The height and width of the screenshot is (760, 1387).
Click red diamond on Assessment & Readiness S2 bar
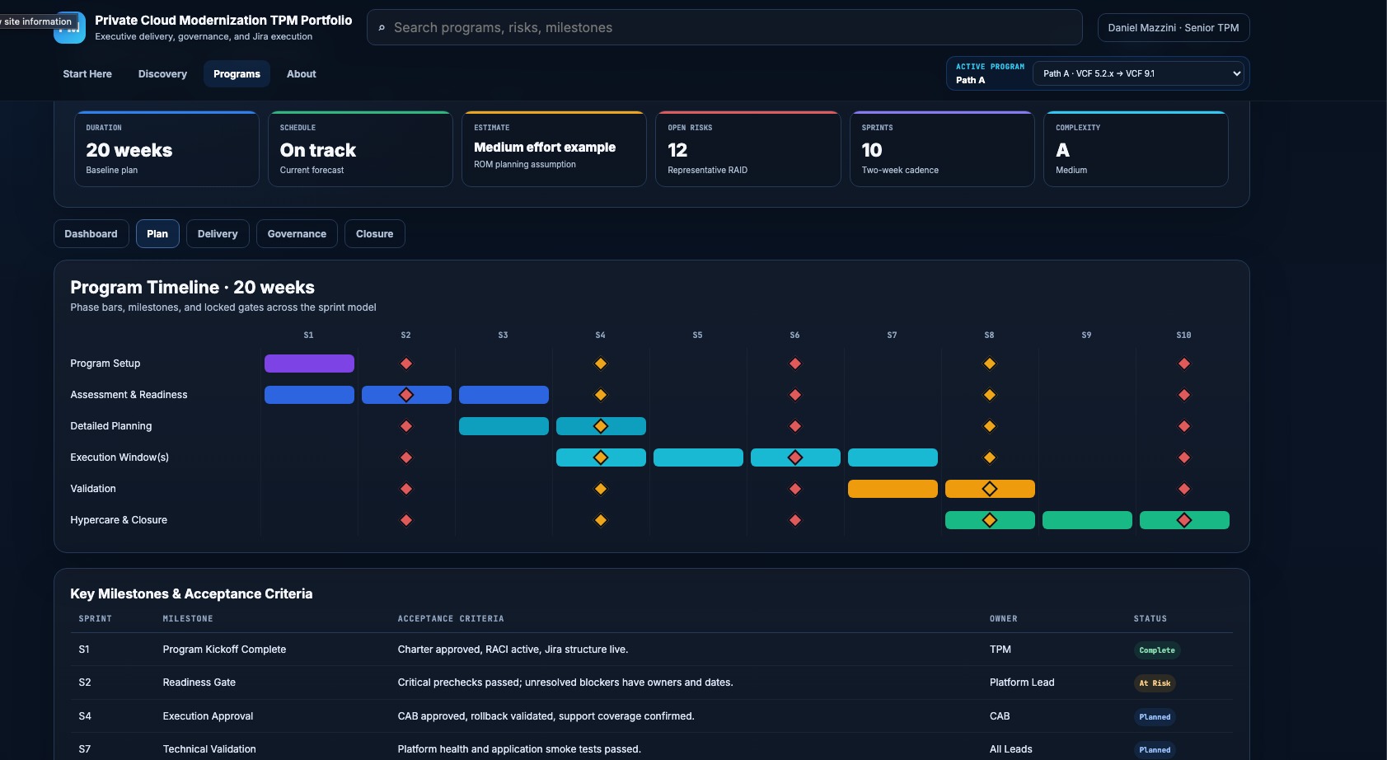[x=406, y=395]
